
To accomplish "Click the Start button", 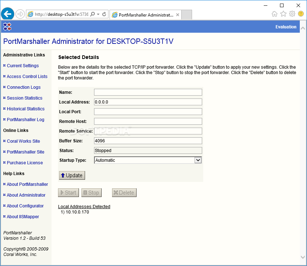I will coord(68,193).
